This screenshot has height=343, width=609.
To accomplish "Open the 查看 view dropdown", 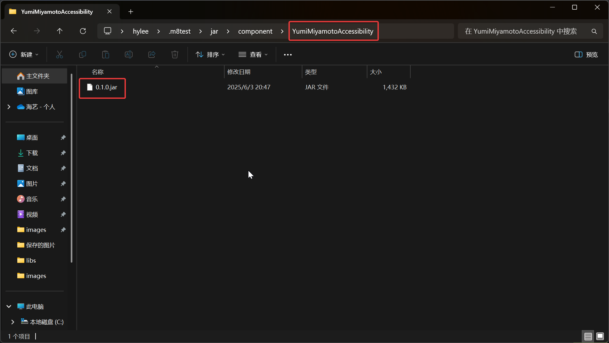I will click(x=253, y=54).
